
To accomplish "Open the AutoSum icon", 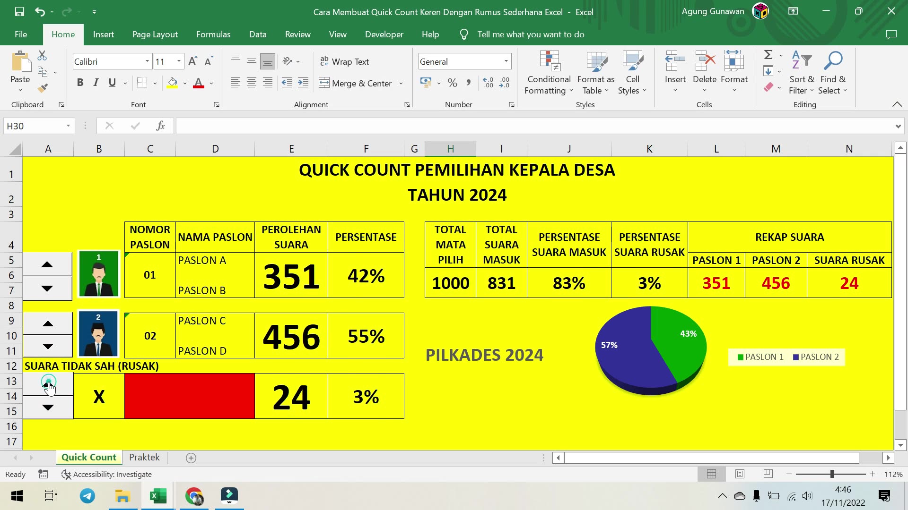I will [768, 54].
